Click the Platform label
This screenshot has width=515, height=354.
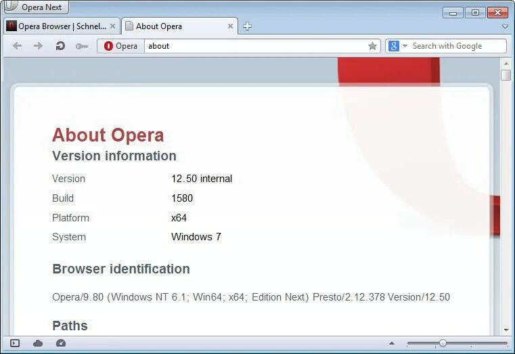[x=70, y=218]
